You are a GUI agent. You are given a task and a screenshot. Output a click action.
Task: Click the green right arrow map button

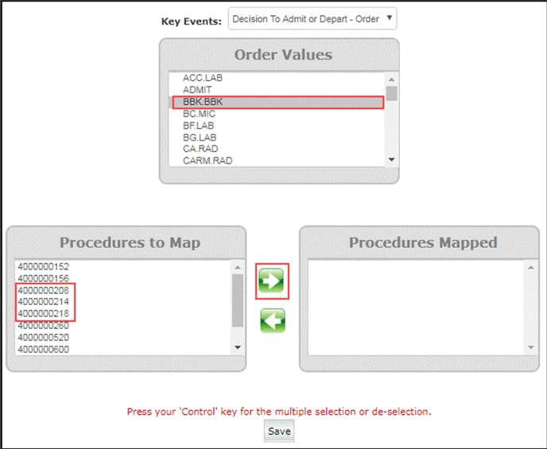(271, 281)
